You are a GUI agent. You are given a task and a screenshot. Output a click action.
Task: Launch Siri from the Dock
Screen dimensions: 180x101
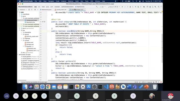pos(31,87)
